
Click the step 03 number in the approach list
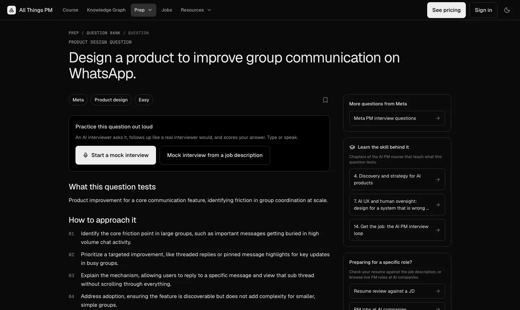pos(71,276)
